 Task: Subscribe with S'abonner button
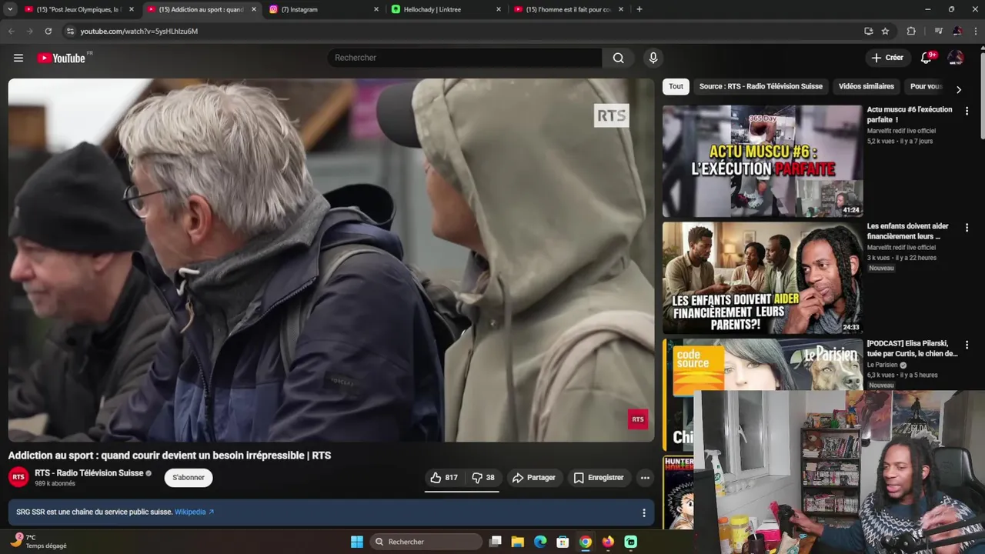pyautogui.click(x=189, y=478)
